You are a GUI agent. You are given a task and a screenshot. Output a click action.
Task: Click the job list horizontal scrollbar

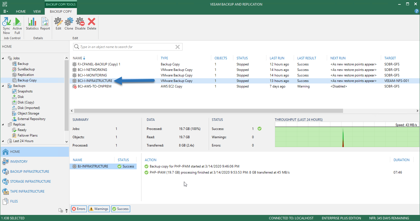[208, 111]
